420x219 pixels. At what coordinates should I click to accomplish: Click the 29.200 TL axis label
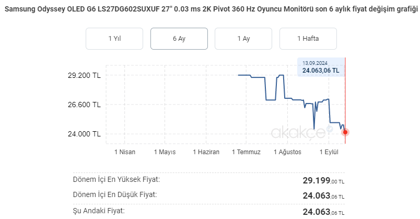(85, 75)
